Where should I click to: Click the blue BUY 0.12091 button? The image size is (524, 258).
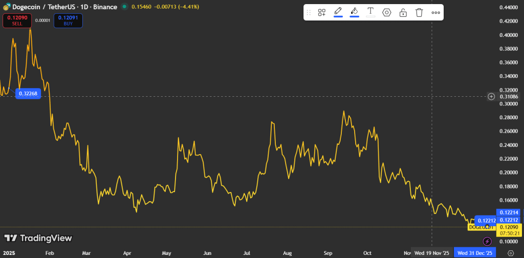coord(68,20)
